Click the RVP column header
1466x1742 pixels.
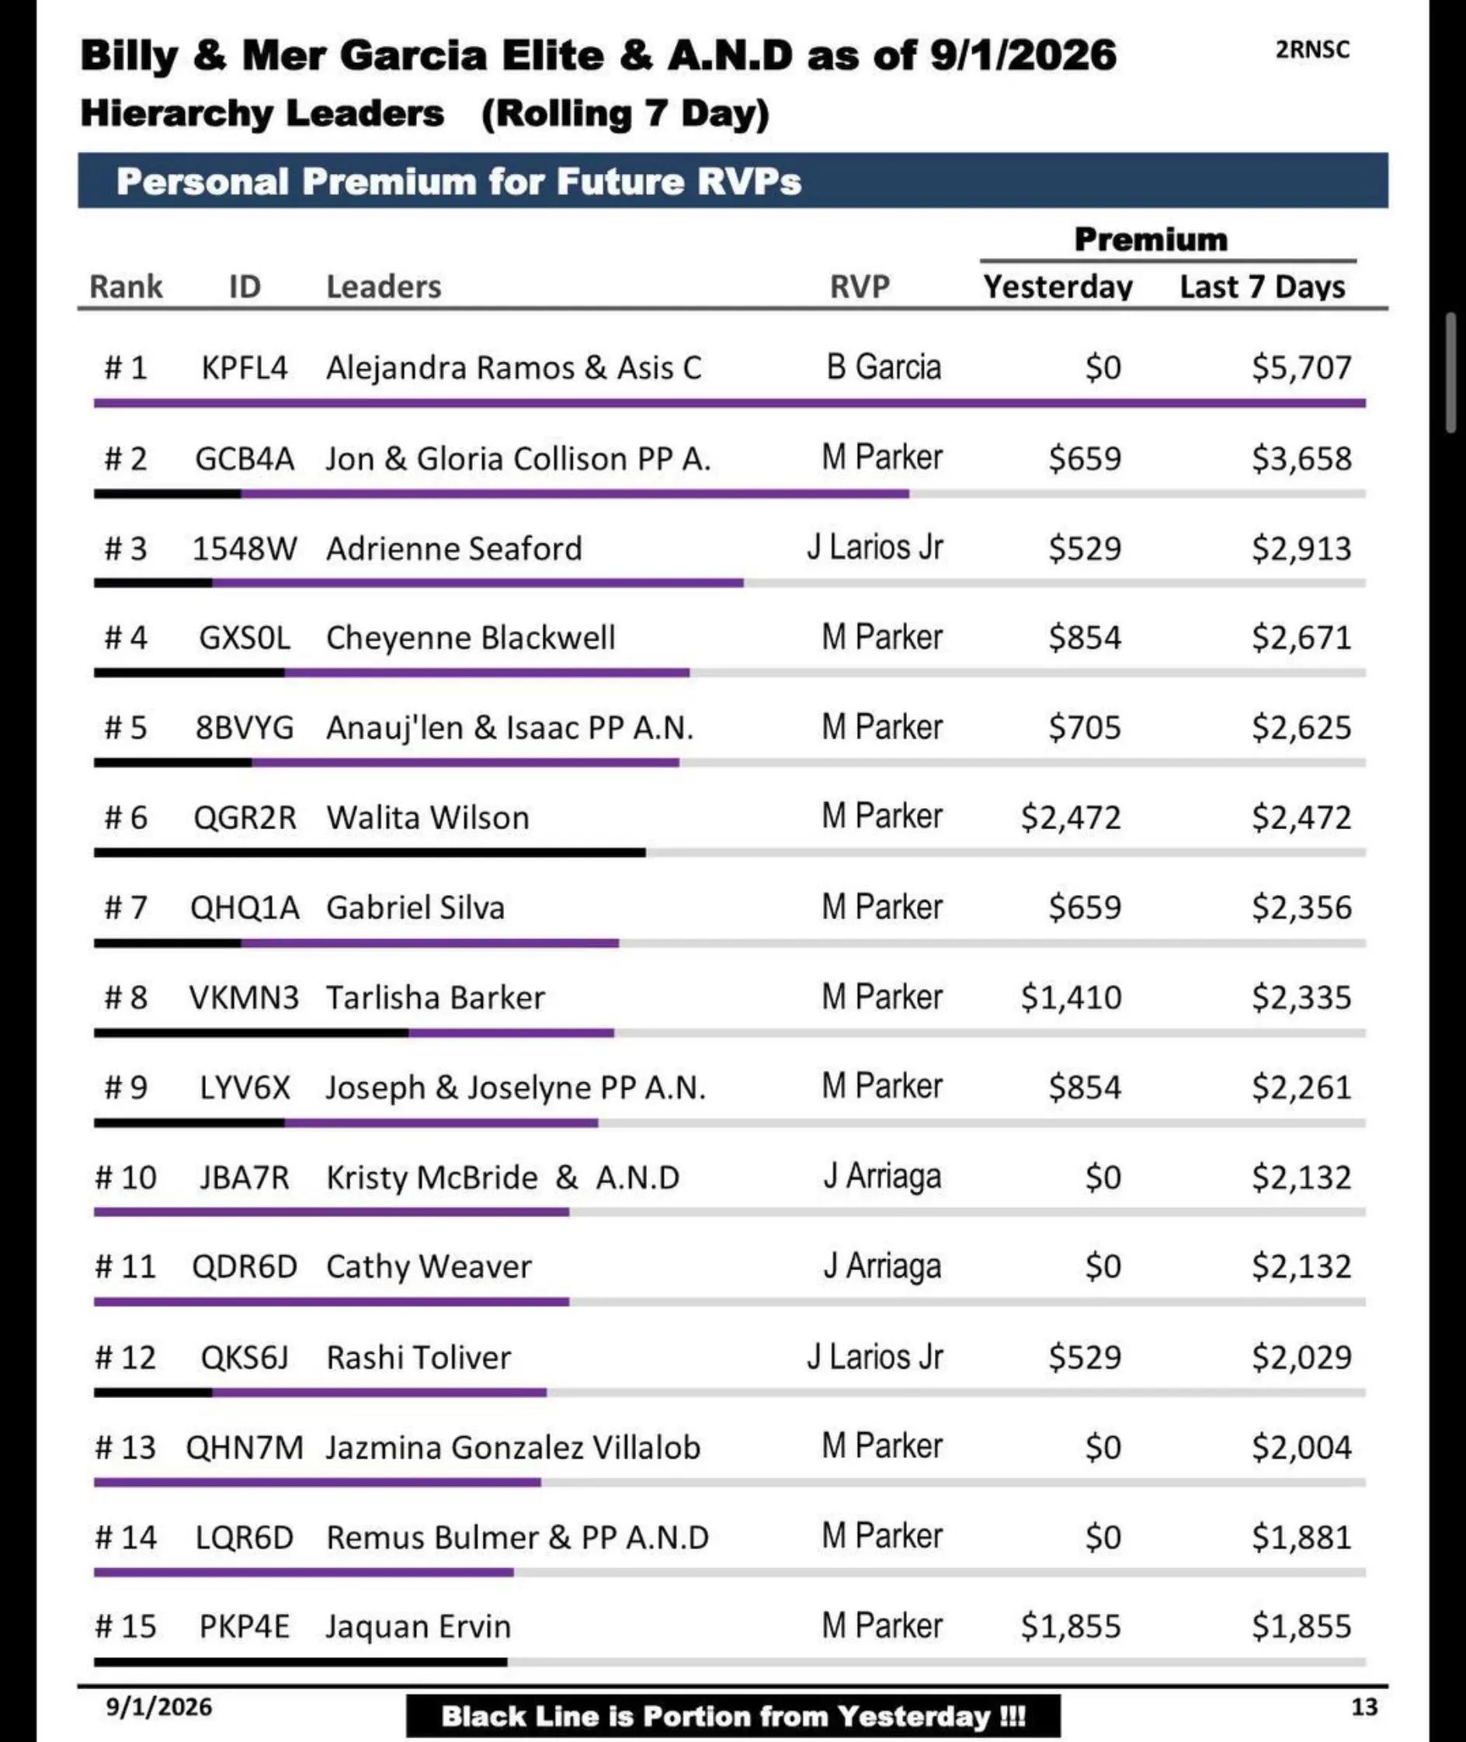point(860,286)
